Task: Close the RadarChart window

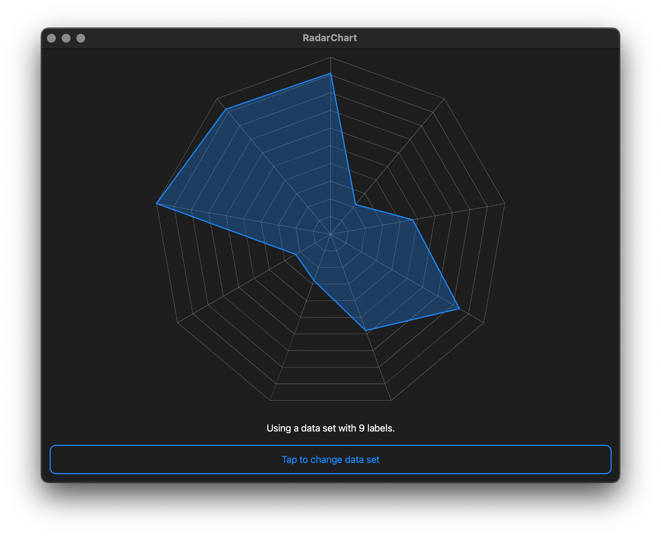Action: point(51,38)
